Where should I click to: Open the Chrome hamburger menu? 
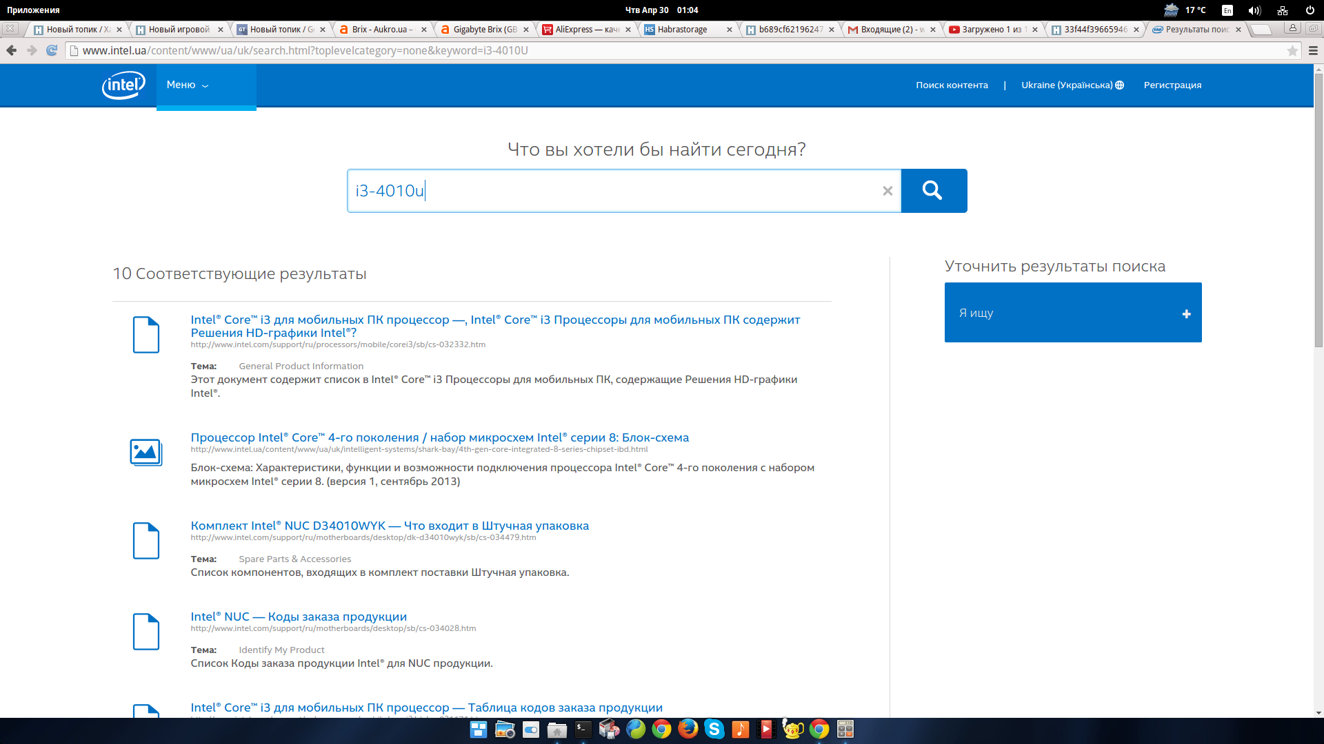coord(1313,51)
